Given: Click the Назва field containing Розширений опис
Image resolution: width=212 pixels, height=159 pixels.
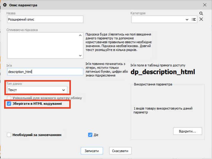Looking at the screenshot, I should coord(45,19).
